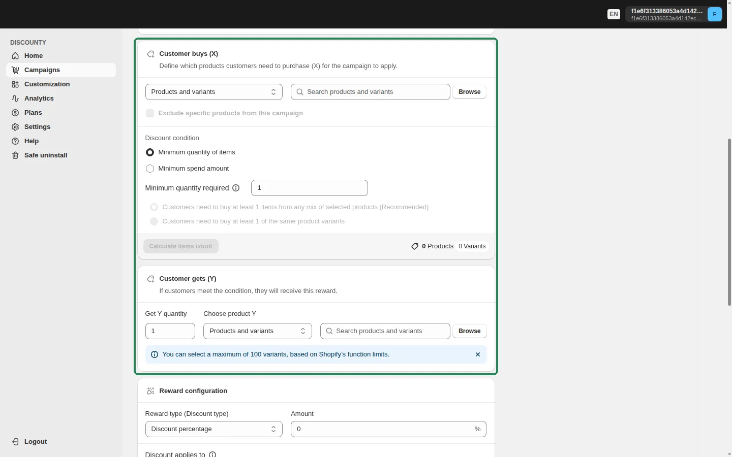Click the EN language button
This screenshot has height=457, width=732.
[614, 14]
